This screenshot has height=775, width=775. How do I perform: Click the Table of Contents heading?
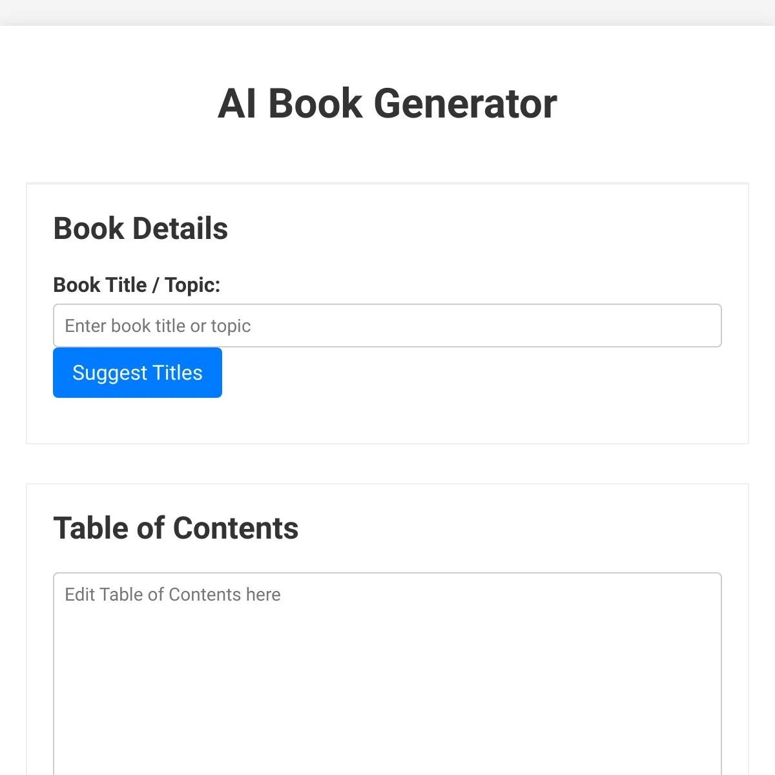(x=176, y=528)
